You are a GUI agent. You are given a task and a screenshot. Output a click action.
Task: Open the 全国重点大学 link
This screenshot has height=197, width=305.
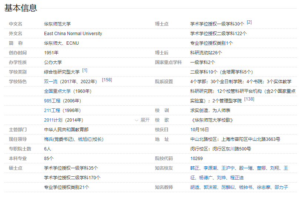click(57, 91)
